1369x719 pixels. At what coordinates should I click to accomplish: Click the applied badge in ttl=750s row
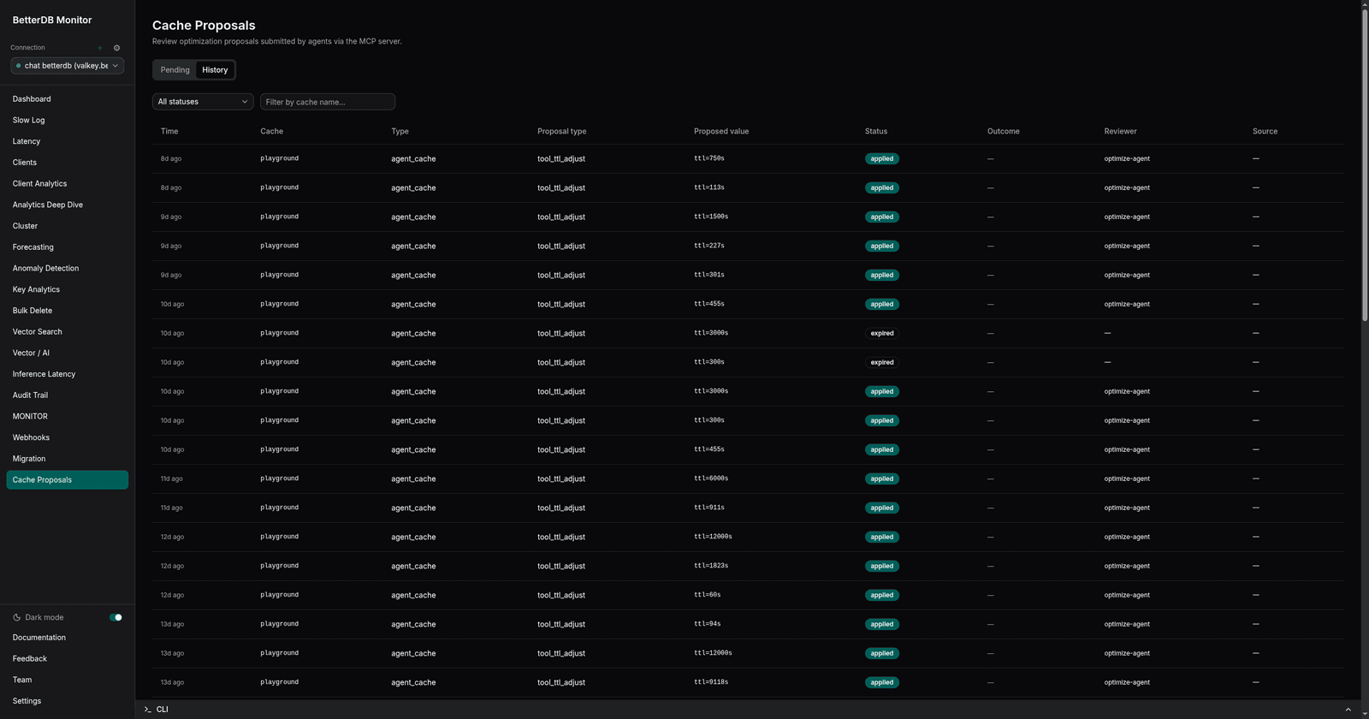click(882, 158)
